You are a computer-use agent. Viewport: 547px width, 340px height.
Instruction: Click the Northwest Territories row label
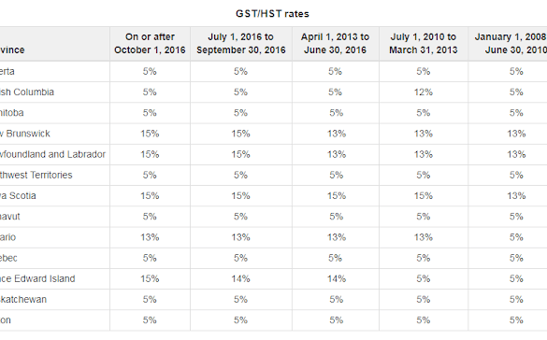click(36, 175)
